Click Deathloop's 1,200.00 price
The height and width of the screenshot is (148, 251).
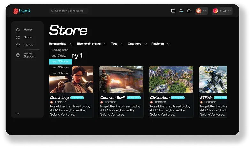click(60, 102)
